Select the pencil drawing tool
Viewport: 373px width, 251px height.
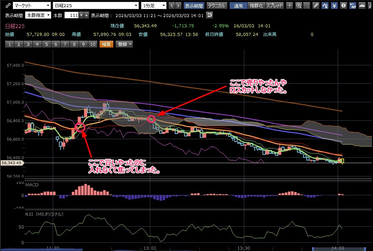coord(316,5)
